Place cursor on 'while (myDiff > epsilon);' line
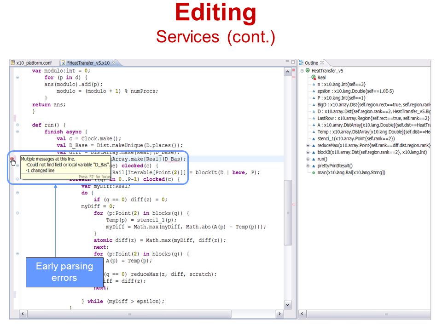Screen dimensions: 442x331 coord(126,301)
